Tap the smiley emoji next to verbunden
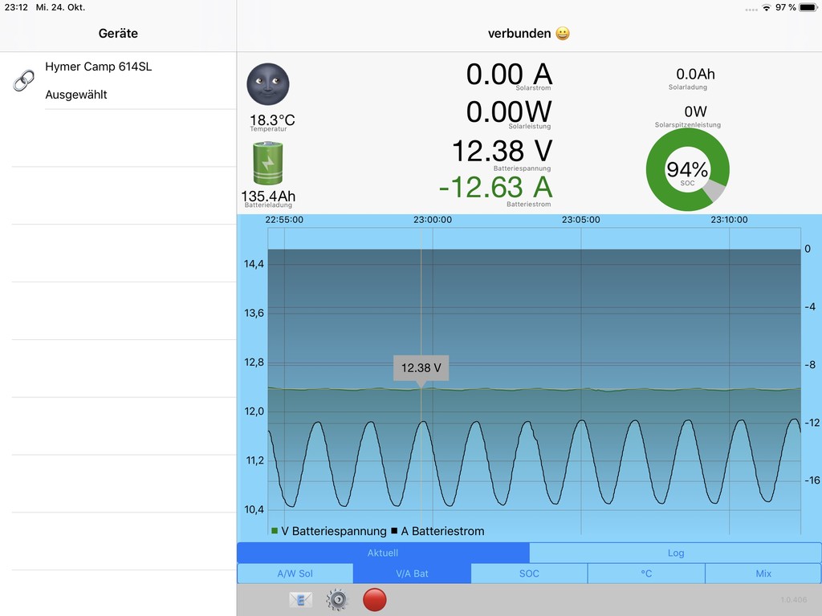Screen dimensions: 822x616 [563, 34]
